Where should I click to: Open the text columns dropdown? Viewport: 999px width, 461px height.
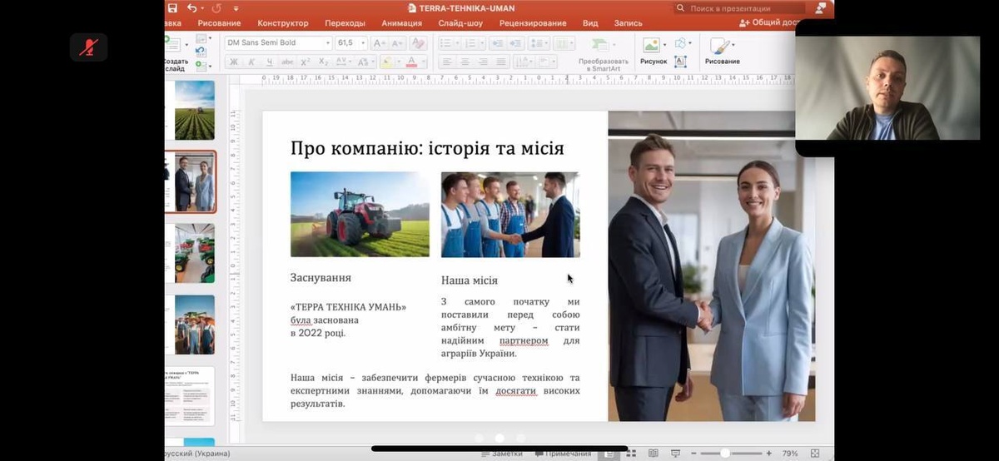(x=564, y=43)
